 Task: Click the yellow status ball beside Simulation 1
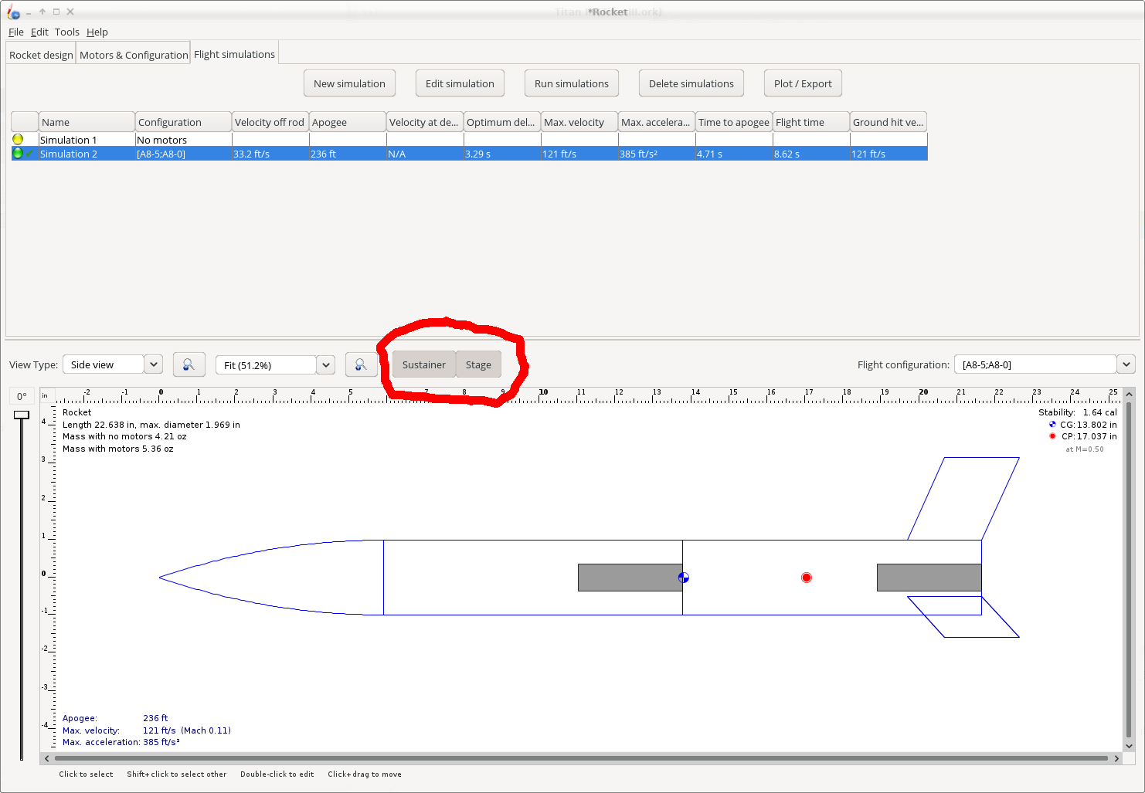pyautogui.click(x=19, y=139)
